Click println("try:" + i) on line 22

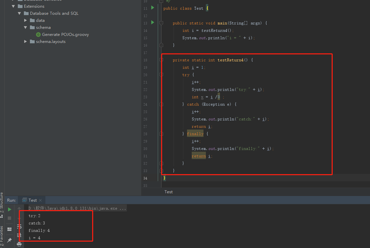(x=228, y=90)
